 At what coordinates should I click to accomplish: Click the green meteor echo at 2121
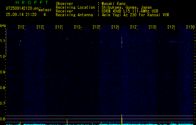(x=20, y=41)
